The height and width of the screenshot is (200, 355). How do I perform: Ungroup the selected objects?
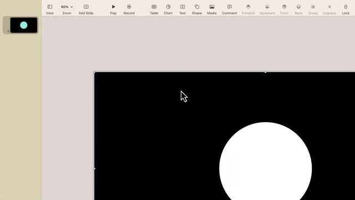point(329,9)
